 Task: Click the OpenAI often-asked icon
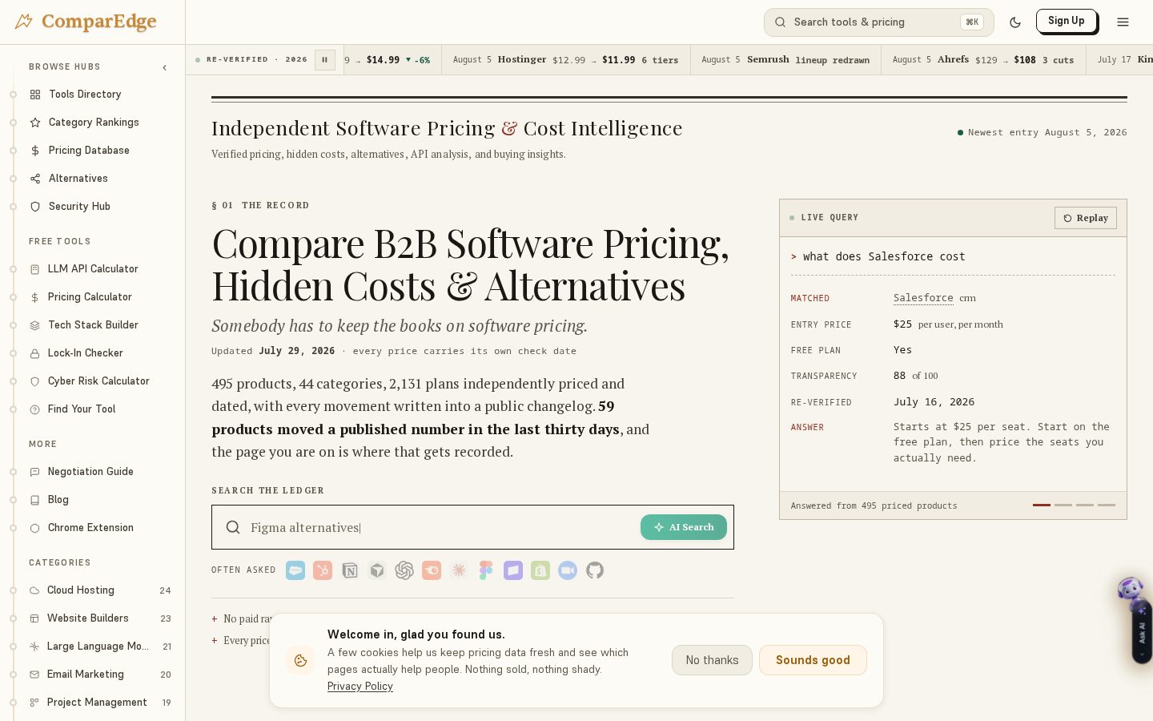click(x=404, y=570)
